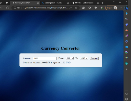Open the workspaces icon in title bar
The image size is (131, 101).
coord(1,3)
